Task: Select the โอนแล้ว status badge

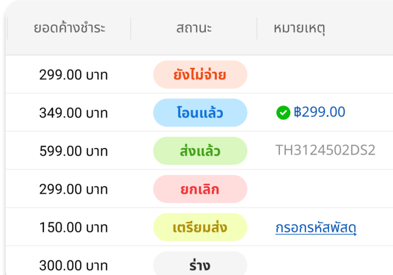Action: click(x=200, y=112)
